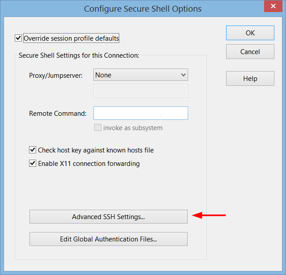Toggle Override session profile defaults checkbox

click(18, 38)
